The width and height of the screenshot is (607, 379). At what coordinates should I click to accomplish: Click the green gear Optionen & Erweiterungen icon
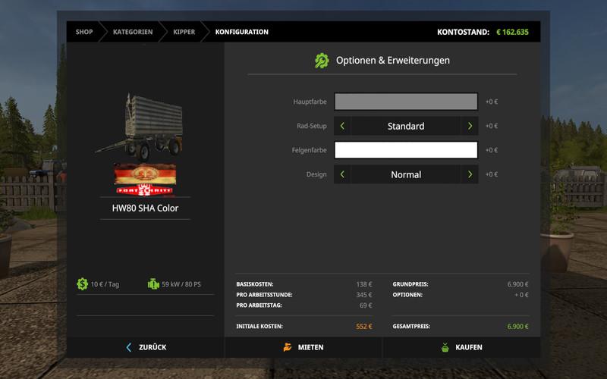[322, 61]
